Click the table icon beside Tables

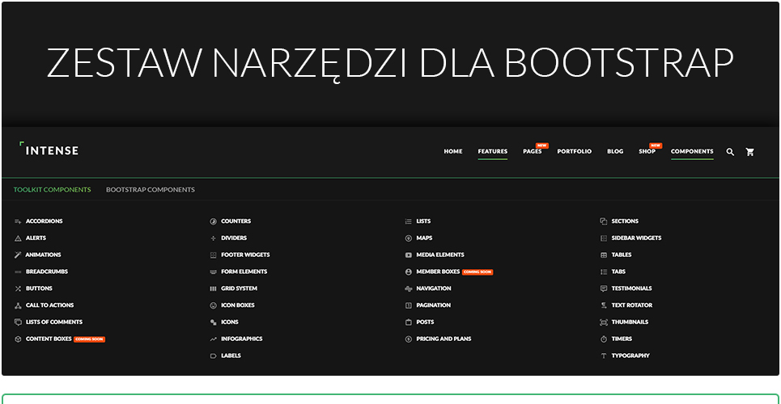604,255
